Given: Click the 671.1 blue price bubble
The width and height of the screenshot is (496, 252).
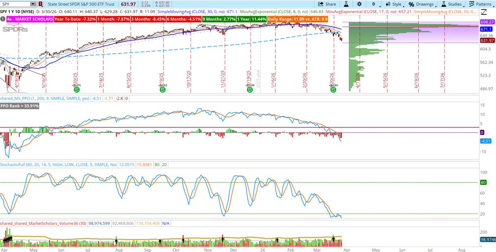Looking at the screenshot, I should point(486,29).
